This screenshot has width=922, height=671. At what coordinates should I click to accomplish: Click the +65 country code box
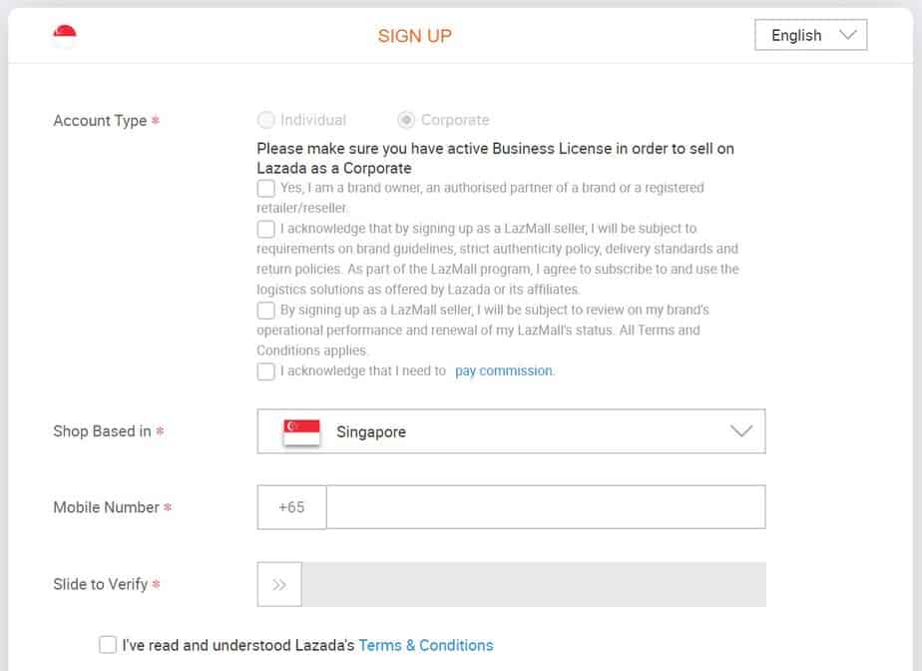click(291, 507)
